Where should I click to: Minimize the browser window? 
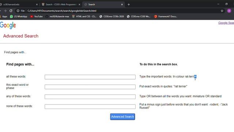218,4
